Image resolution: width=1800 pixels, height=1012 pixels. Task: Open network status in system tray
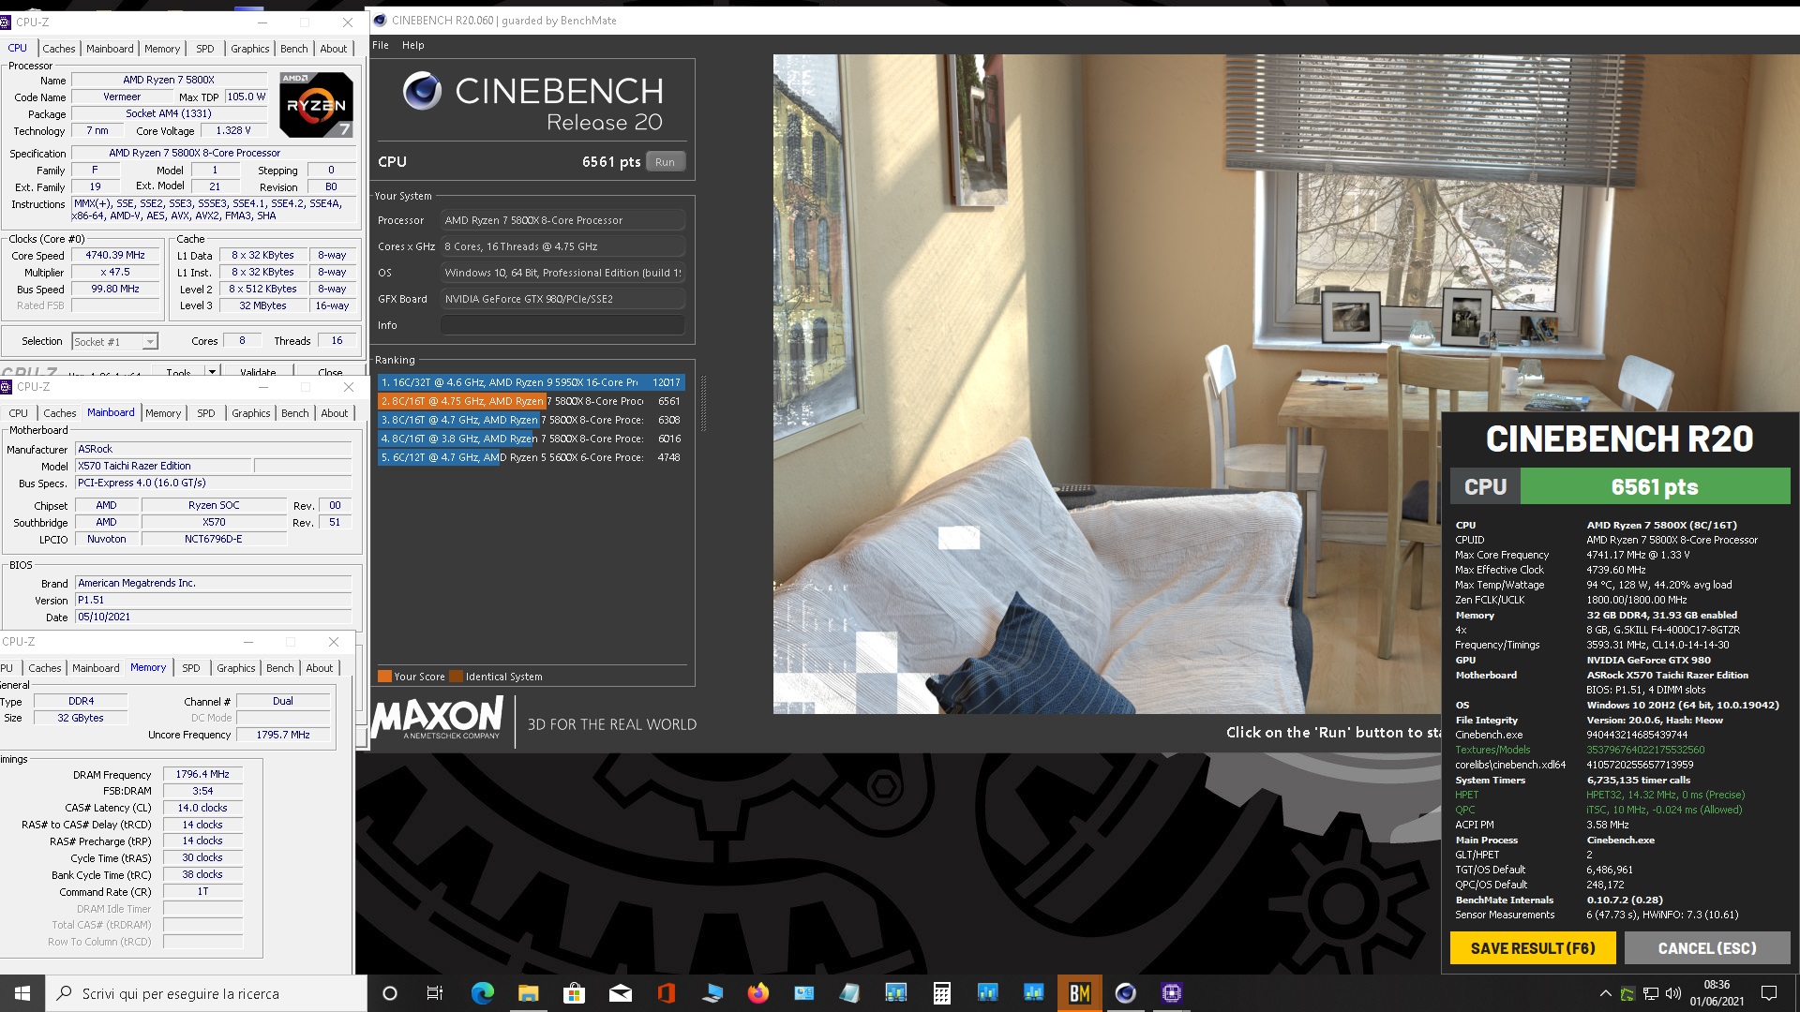coord(1650,993)
